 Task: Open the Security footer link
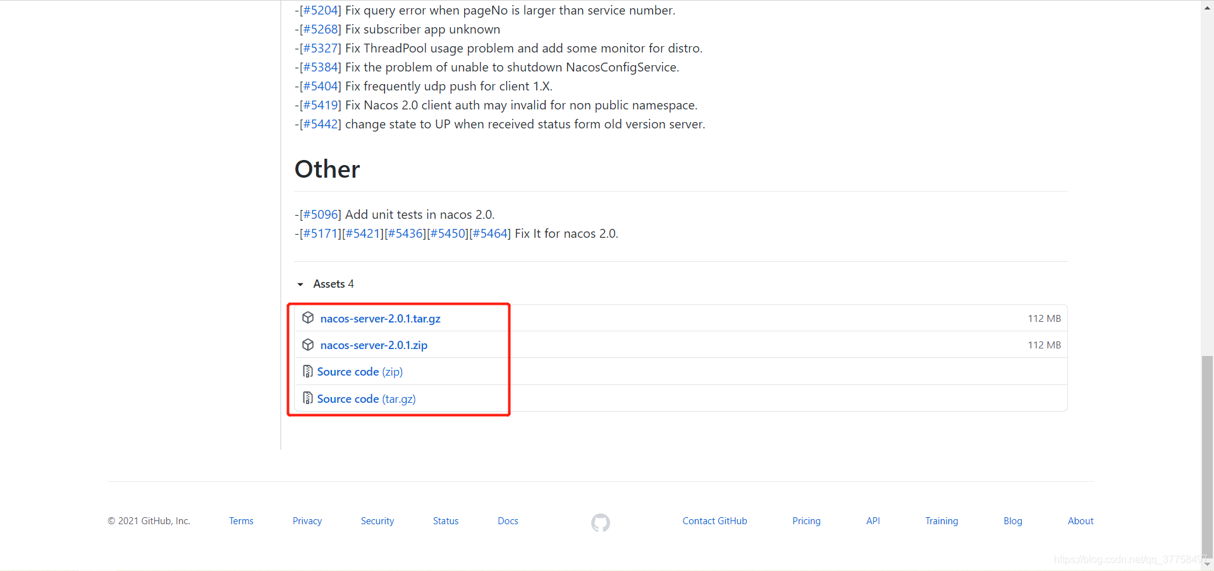(x=377, y=521)
